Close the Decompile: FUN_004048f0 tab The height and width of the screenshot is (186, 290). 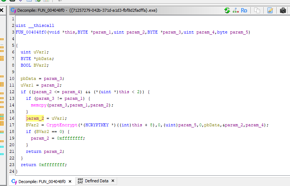click(70, 181)
